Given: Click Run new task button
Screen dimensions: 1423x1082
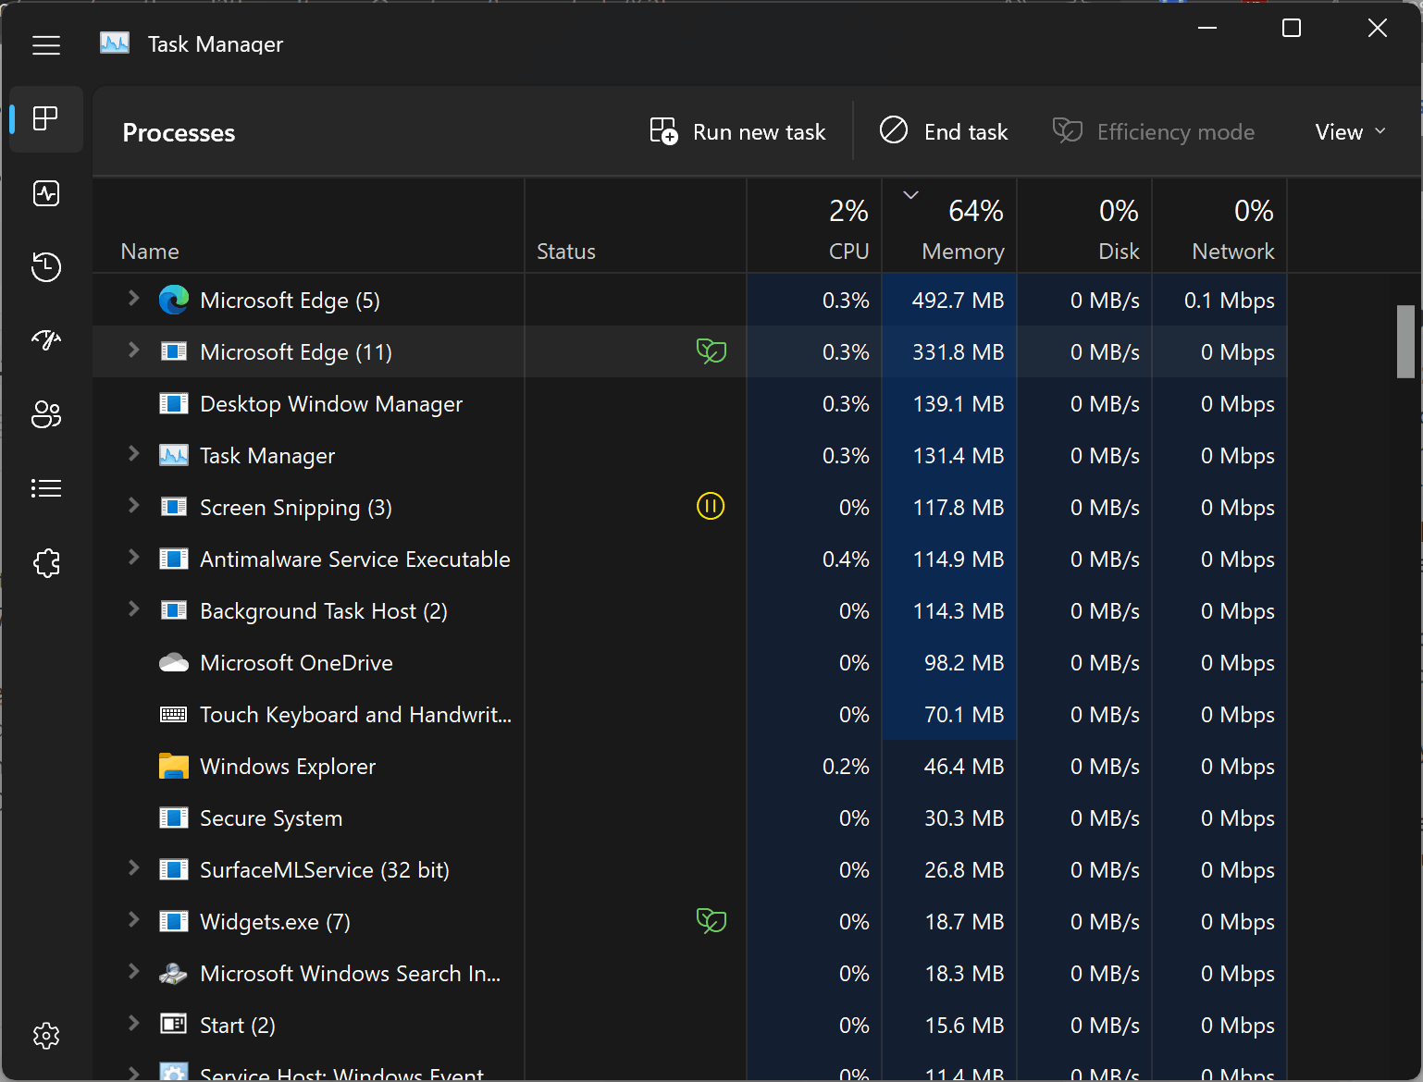Looking at the screenshot, I should [737, 132].
